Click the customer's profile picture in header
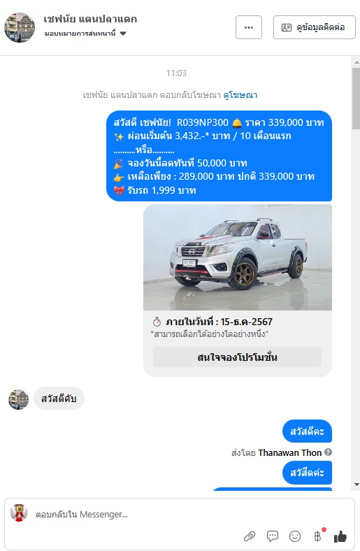The image size is (360, 551). click(20, 27)
